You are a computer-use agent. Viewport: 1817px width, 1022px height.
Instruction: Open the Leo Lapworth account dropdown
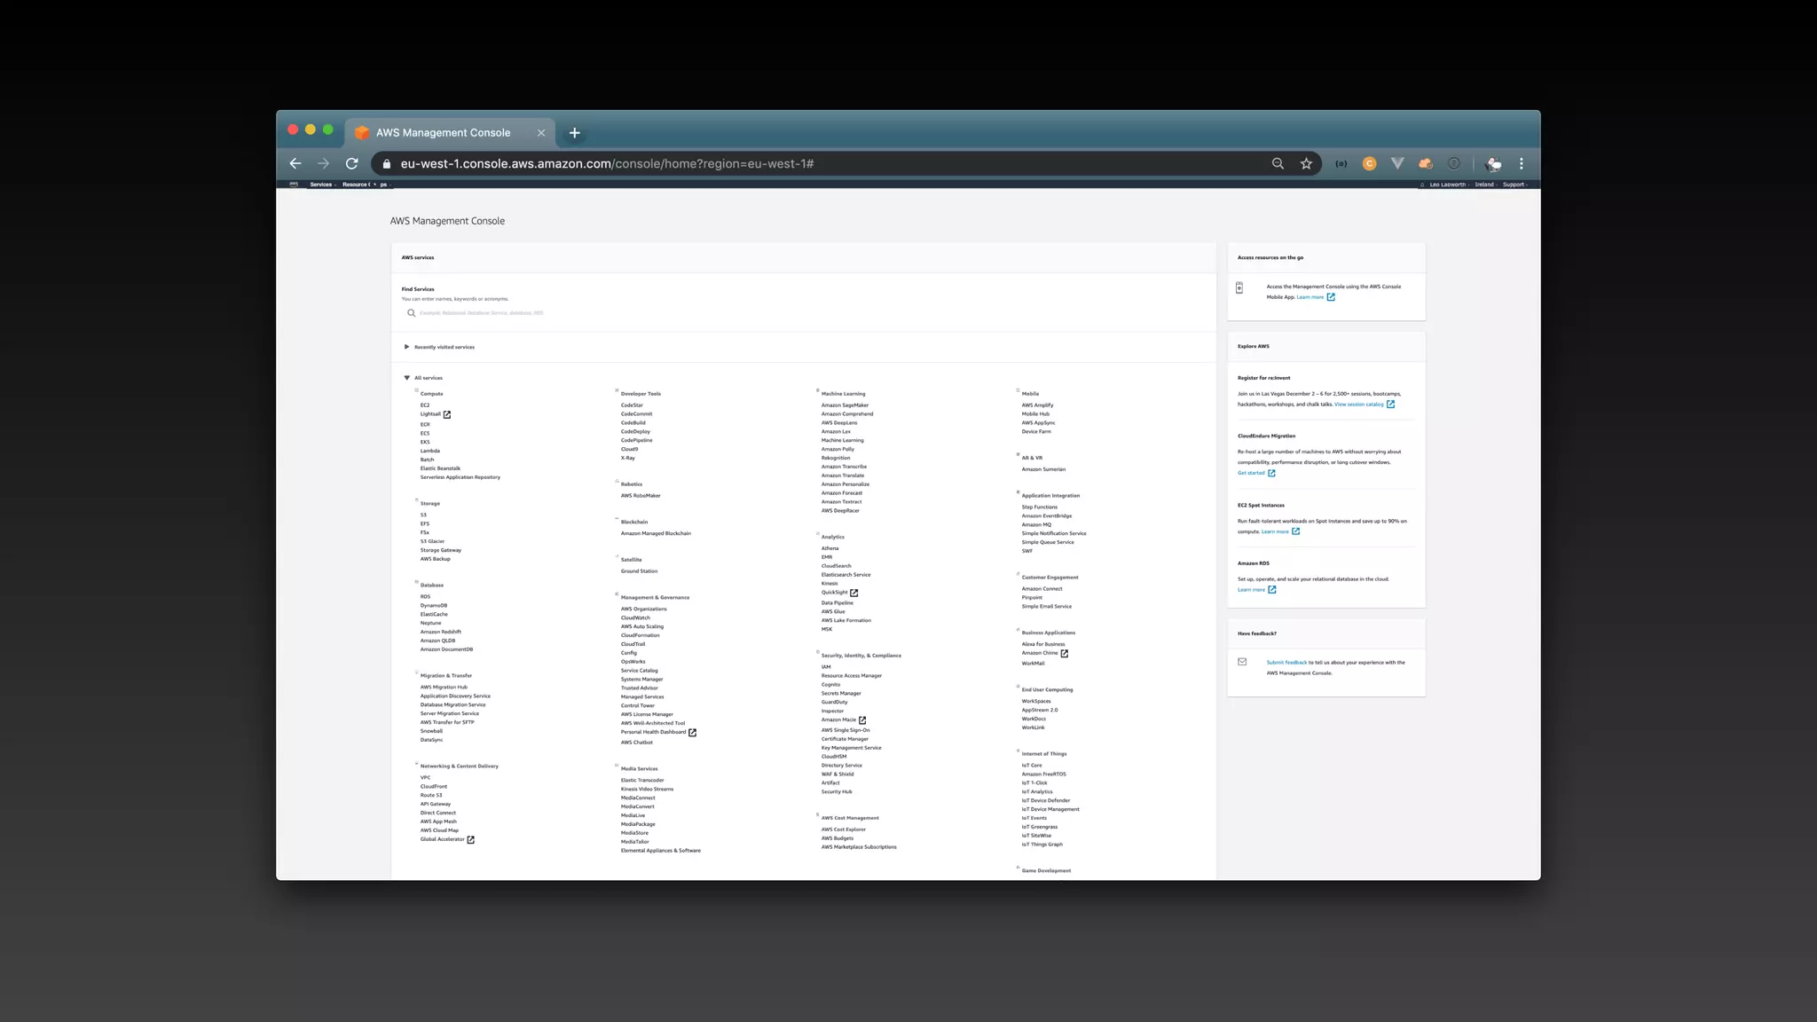(x=1448, y=185)
